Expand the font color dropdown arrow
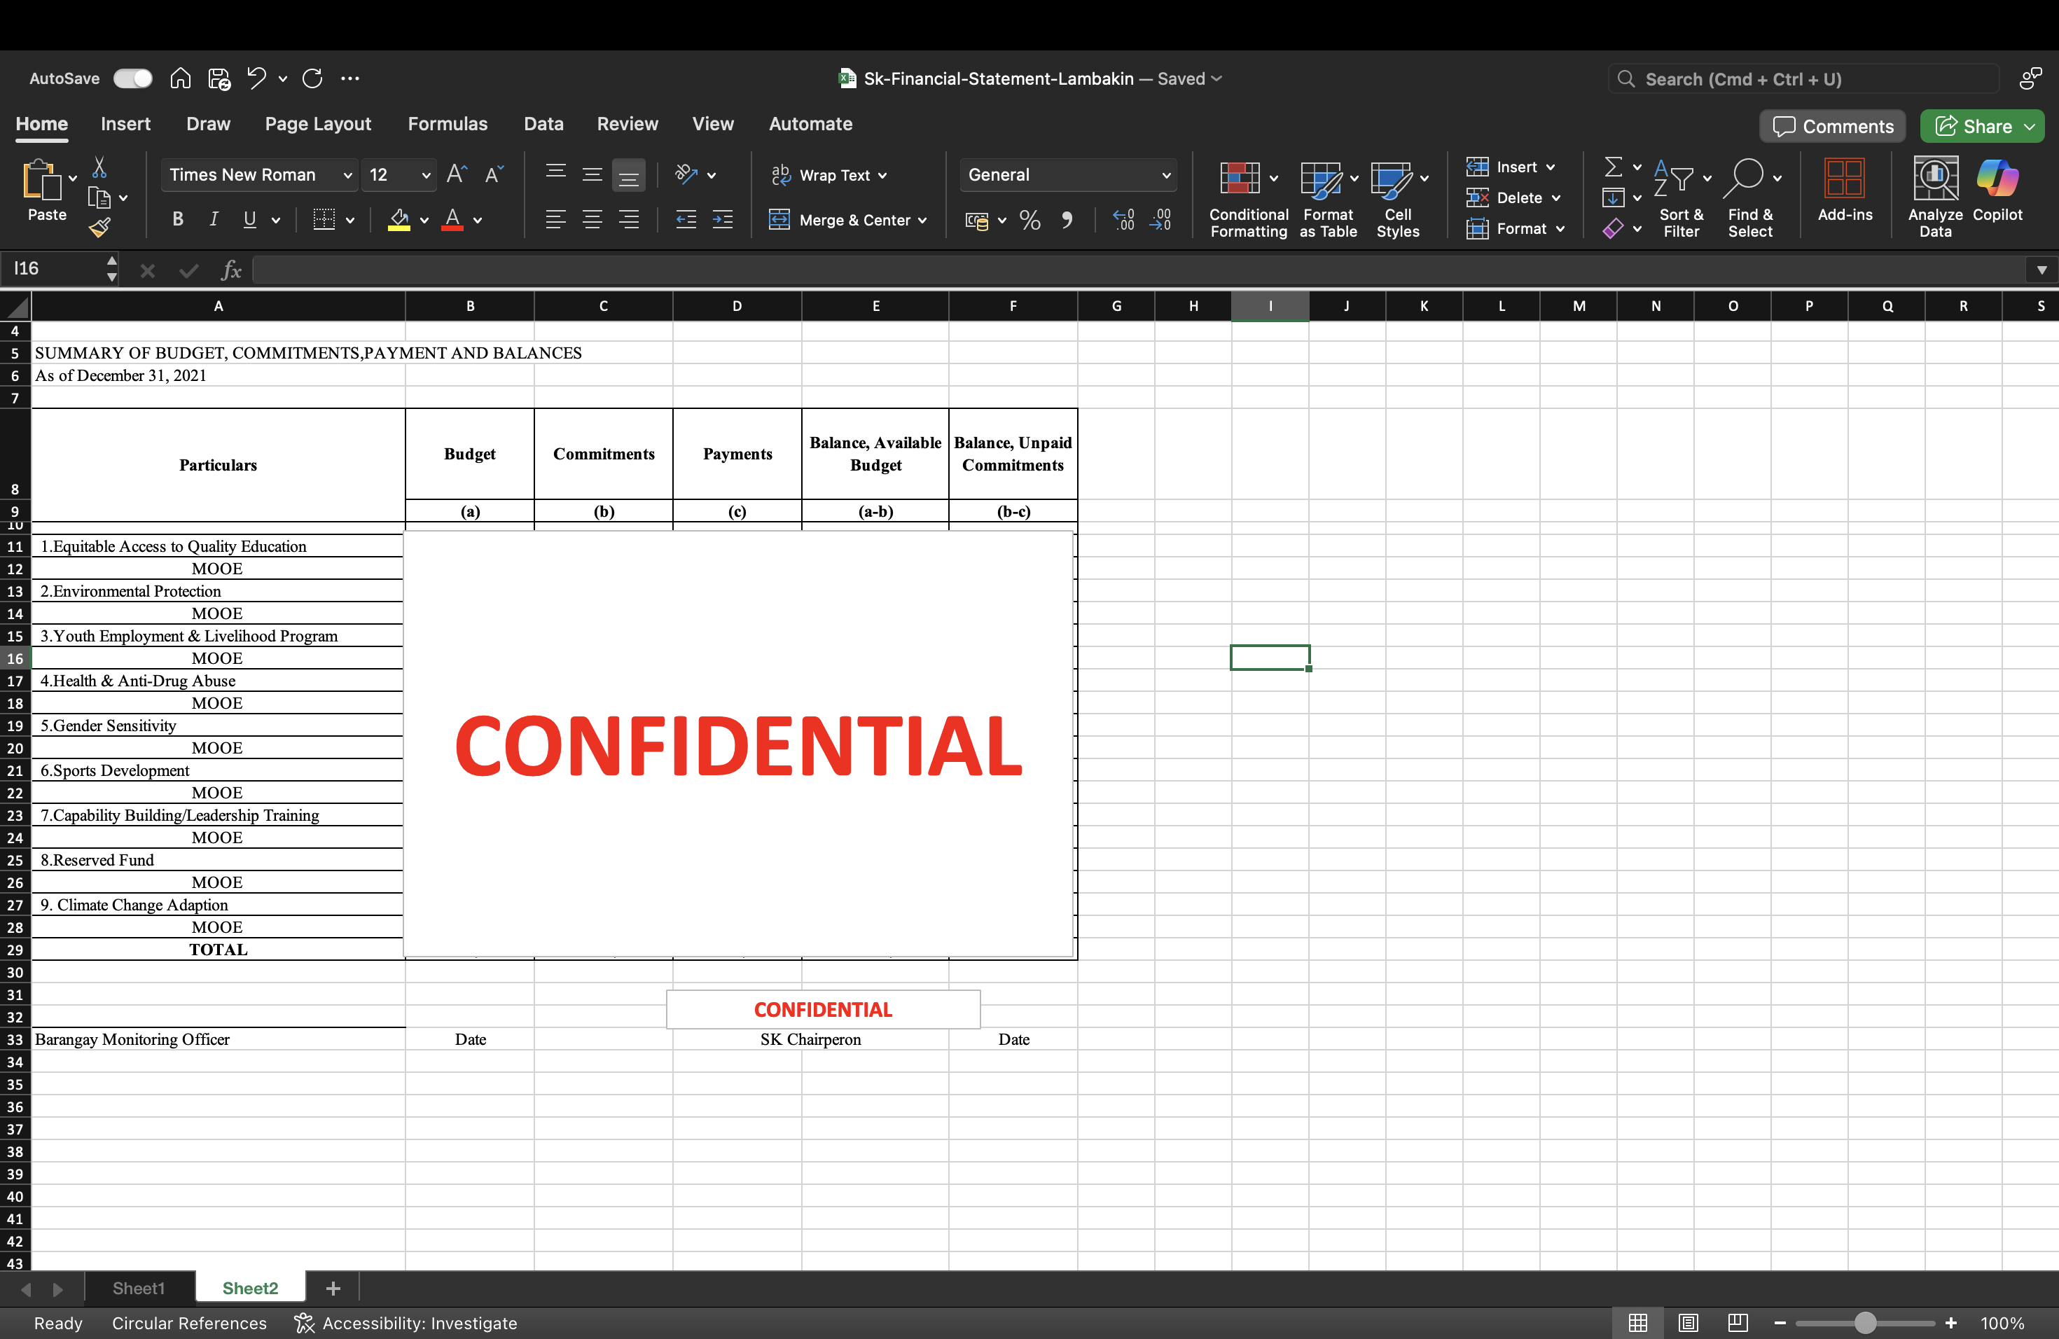Image resolution: width=2059 pixels, height=1339 pixels. (x=478, y=221)
